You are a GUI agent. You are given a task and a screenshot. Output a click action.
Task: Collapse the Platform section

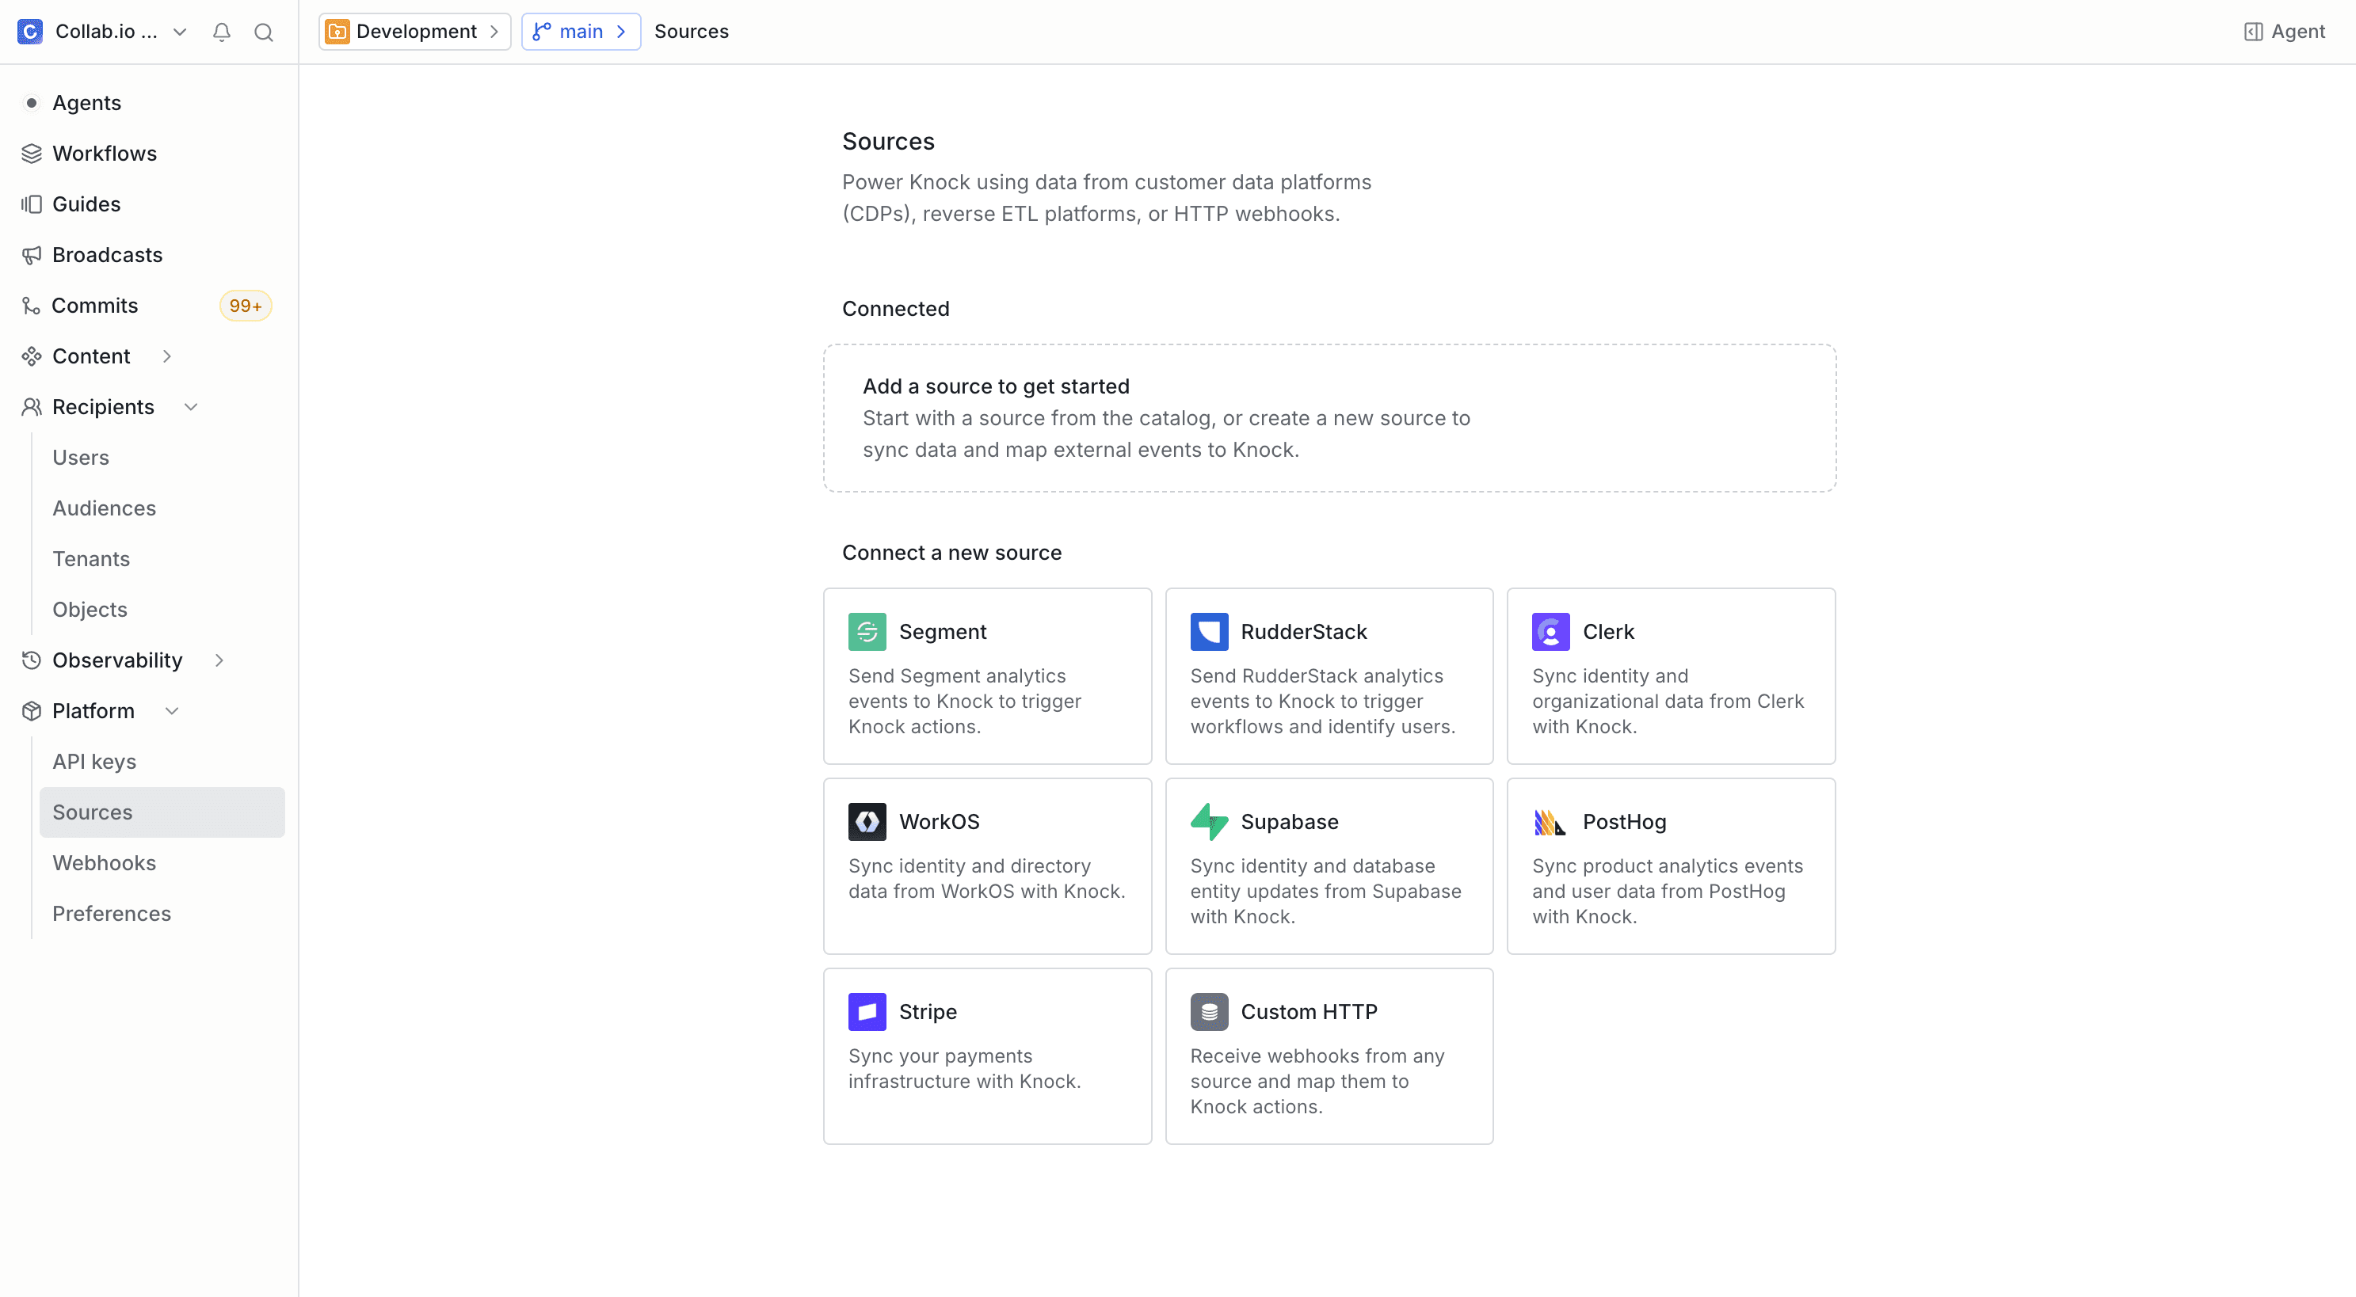(x=173, y=710)
